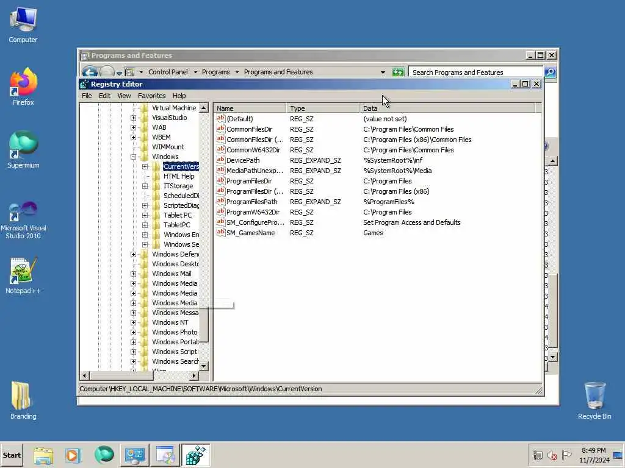This screenshot has width=625, height=468.
Task: Launch Firefox from the desktop
Action: point(23,87)
